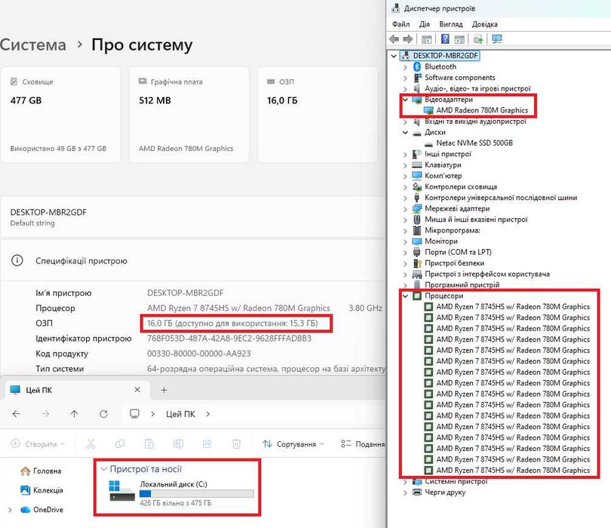Open the Графічна плата 512 MB card
Viewport: 611px width, 528px height.
[189, 115]
